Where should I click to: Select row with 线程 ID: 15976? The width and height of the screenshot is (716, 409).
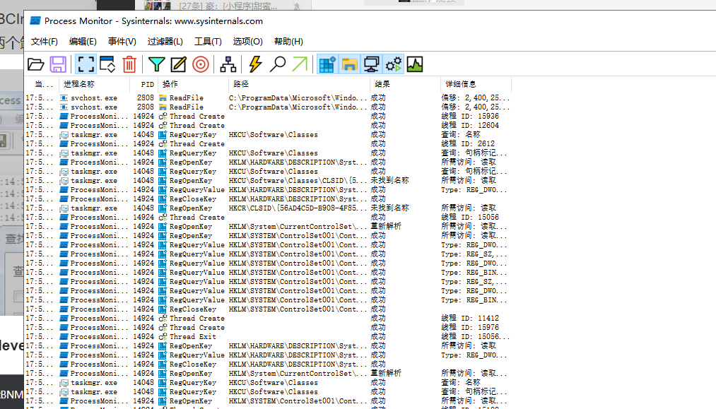(268, 327)
